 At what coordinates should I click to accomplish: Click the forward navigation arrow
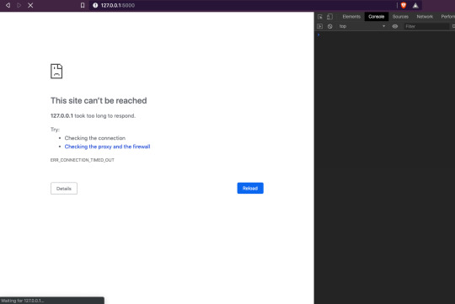point(19,5)
